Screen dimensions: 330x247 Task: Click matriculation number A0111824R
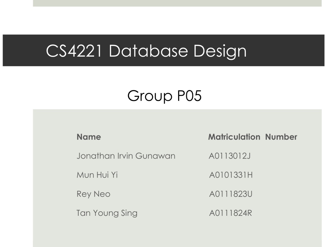230,213
